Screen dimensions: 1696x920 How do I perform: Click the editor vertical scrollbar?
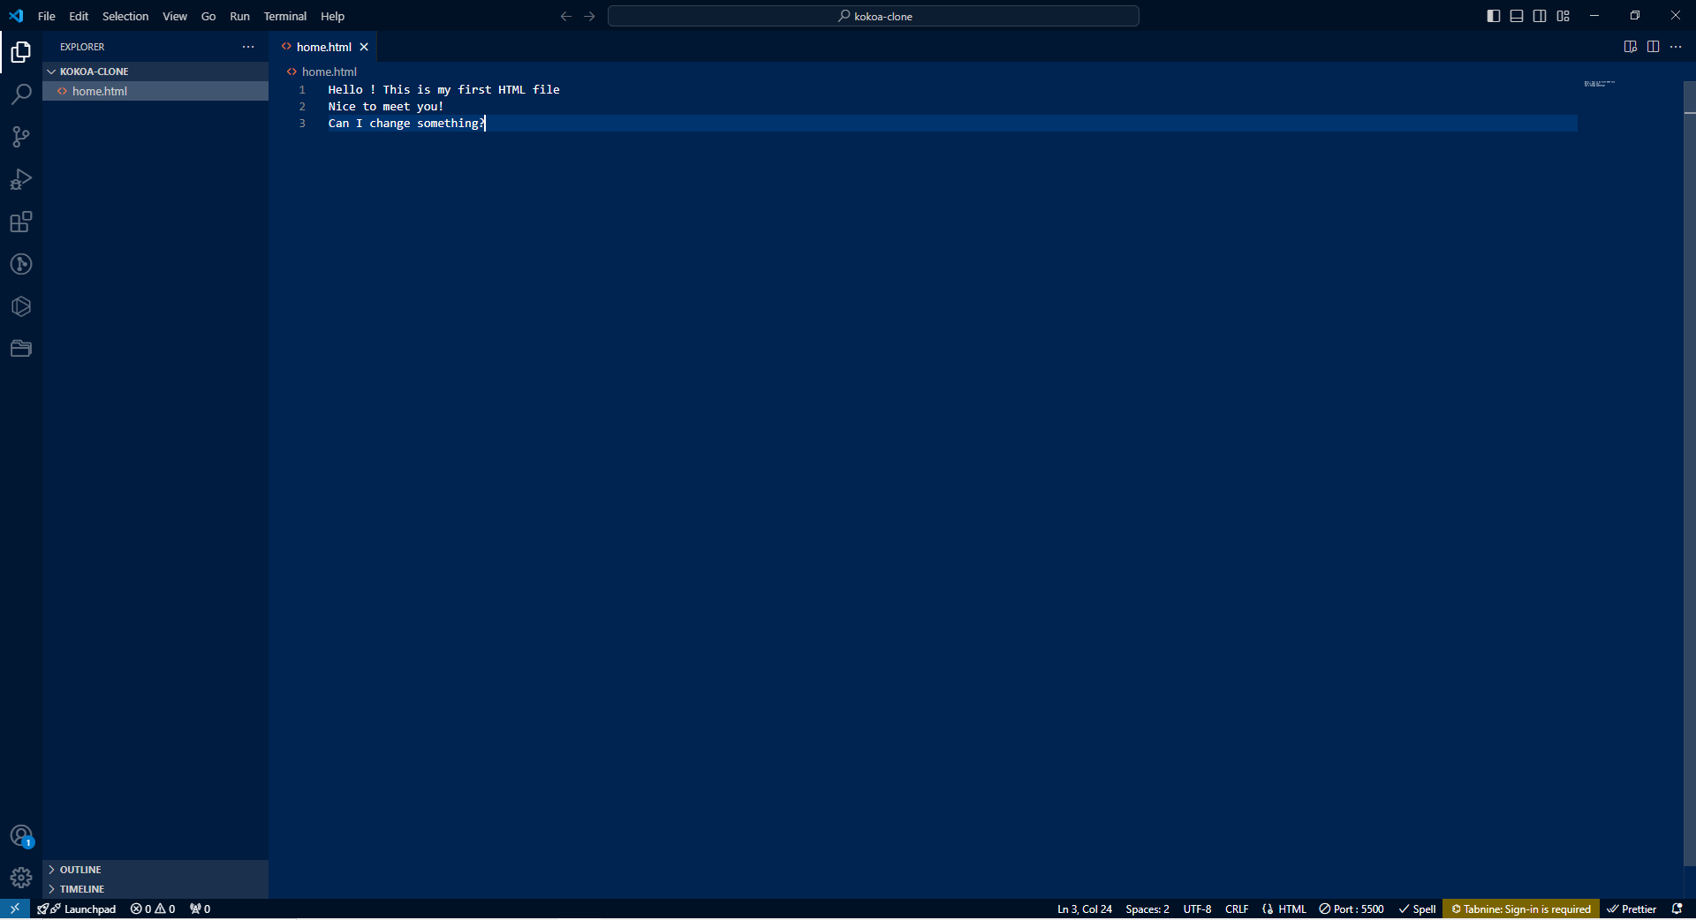click(1690, 472)
